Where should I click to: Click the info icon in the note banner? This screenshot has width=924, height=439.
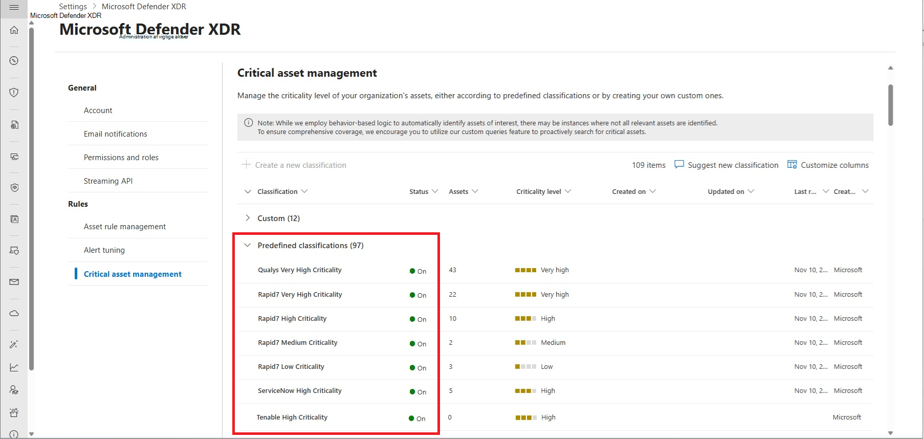(249, 123)
